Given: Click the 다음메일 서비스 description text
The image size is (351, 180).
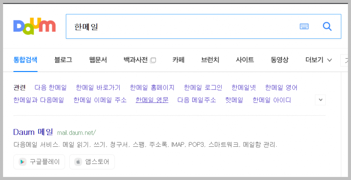Looking at the screenshot, I should pos(145,145).
